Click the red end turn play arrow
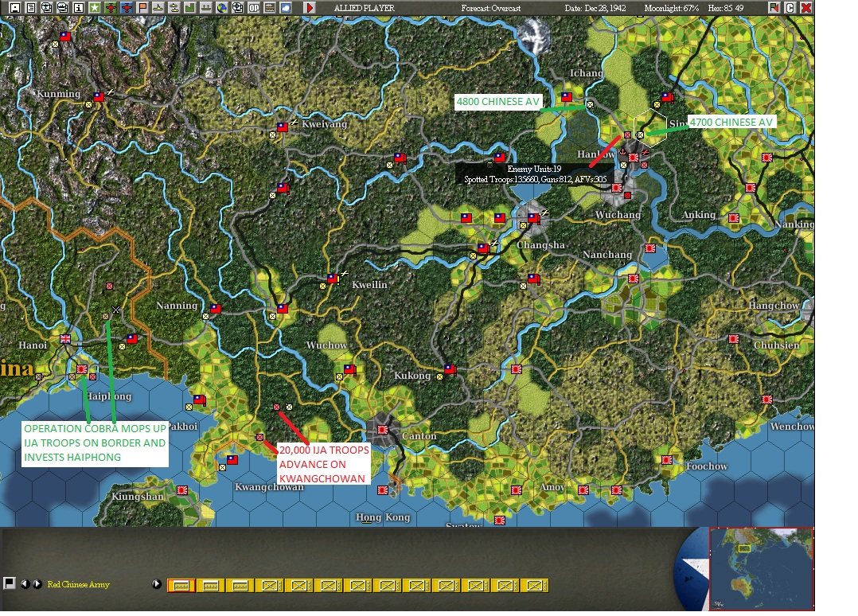Screen dimensions: 858x616 [x=310, y=8]
